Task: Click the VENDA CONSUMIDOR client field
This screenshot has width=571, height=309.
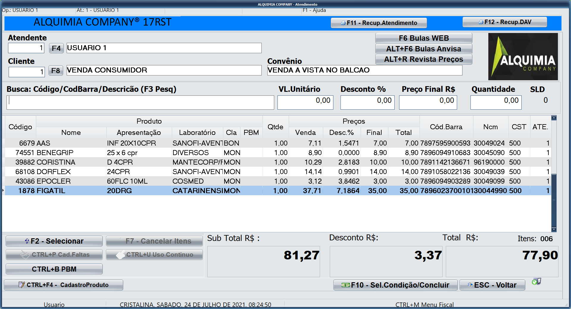Action: coord(164,70)
